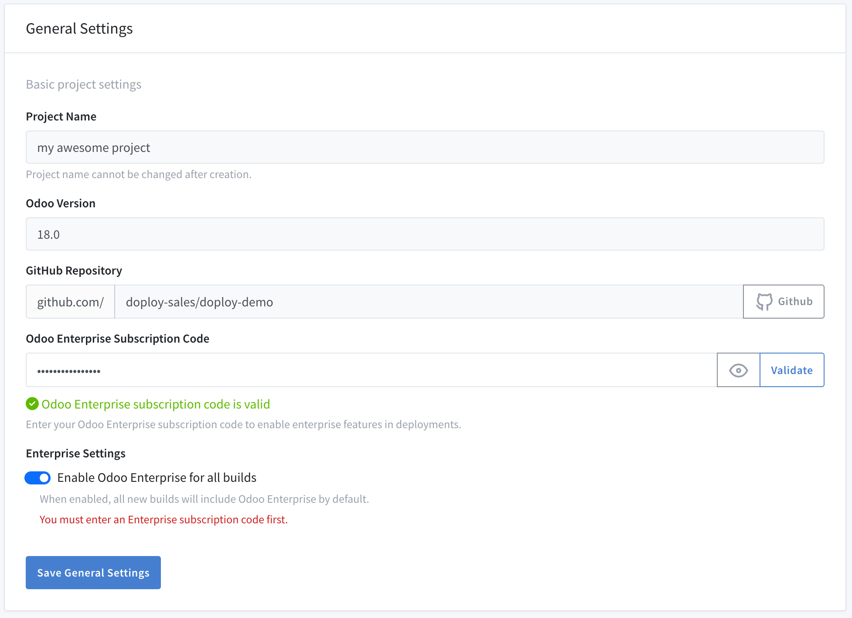
Task: Focus the Enterprise Subscription Code password field
Action: pyautogui.click(x=371, y=371)
